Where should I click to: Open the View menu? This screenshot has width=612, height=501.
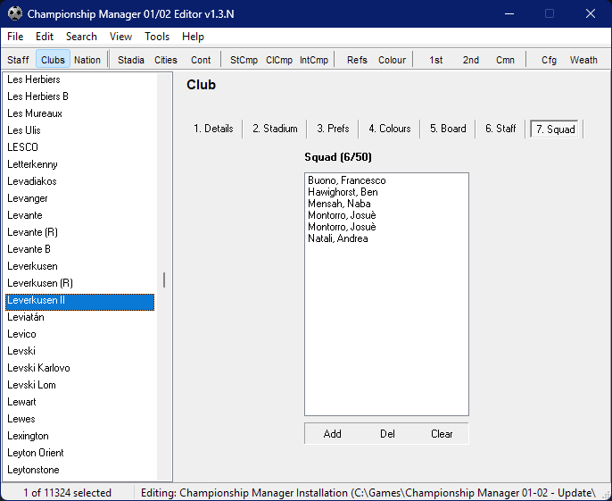click(x=120, y=37)
